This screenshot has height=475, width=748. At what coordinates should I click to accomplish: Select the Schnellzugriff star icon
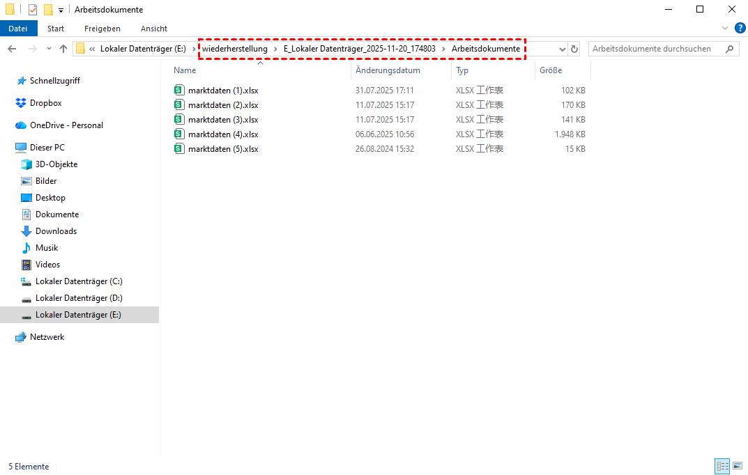click(21, 81)
